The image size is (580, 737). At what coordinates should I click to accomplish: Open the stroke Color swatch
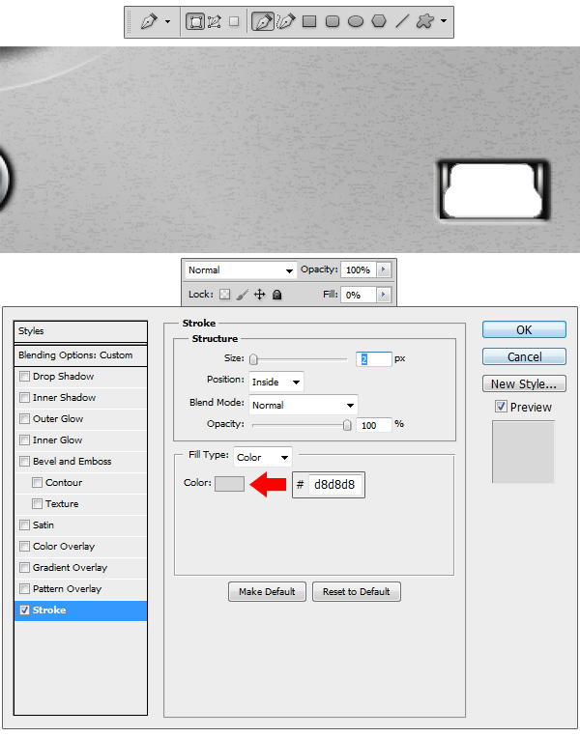click(x=229, y=484)
